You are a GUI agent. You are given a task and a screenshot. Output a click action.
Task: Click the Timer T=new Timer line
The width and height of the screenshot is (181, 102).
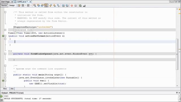pos(36,33)
